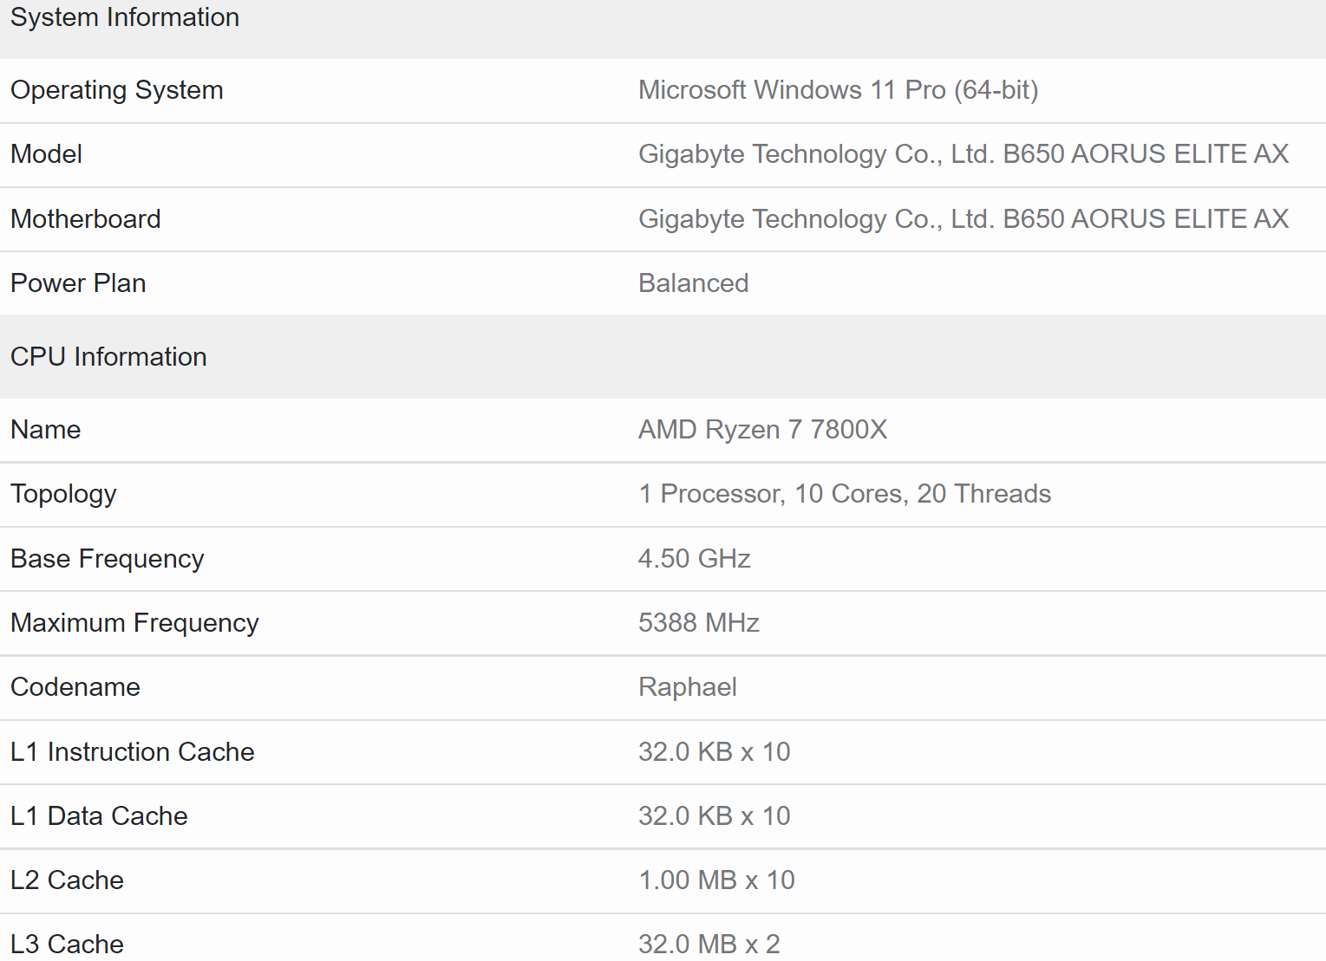Select the 5388 MHz value

tap(698, 623)
